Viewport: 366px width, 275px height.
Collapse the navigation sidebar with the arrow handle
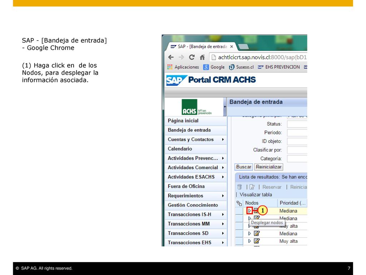click(x=225, y=107)
